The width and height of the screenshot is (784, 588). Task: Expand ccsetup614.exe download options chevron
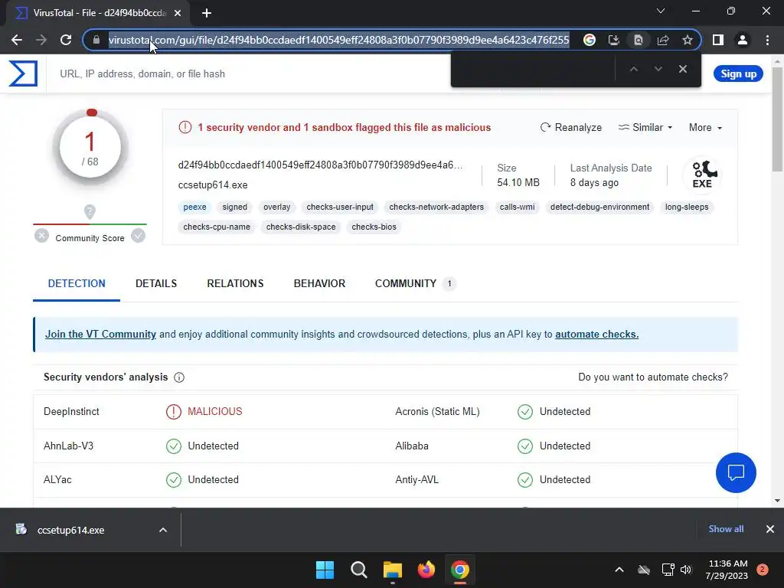coord(163,530)
